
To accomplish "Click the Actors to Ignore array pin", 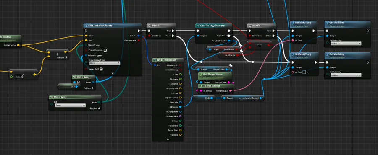I will pos(86,56).
